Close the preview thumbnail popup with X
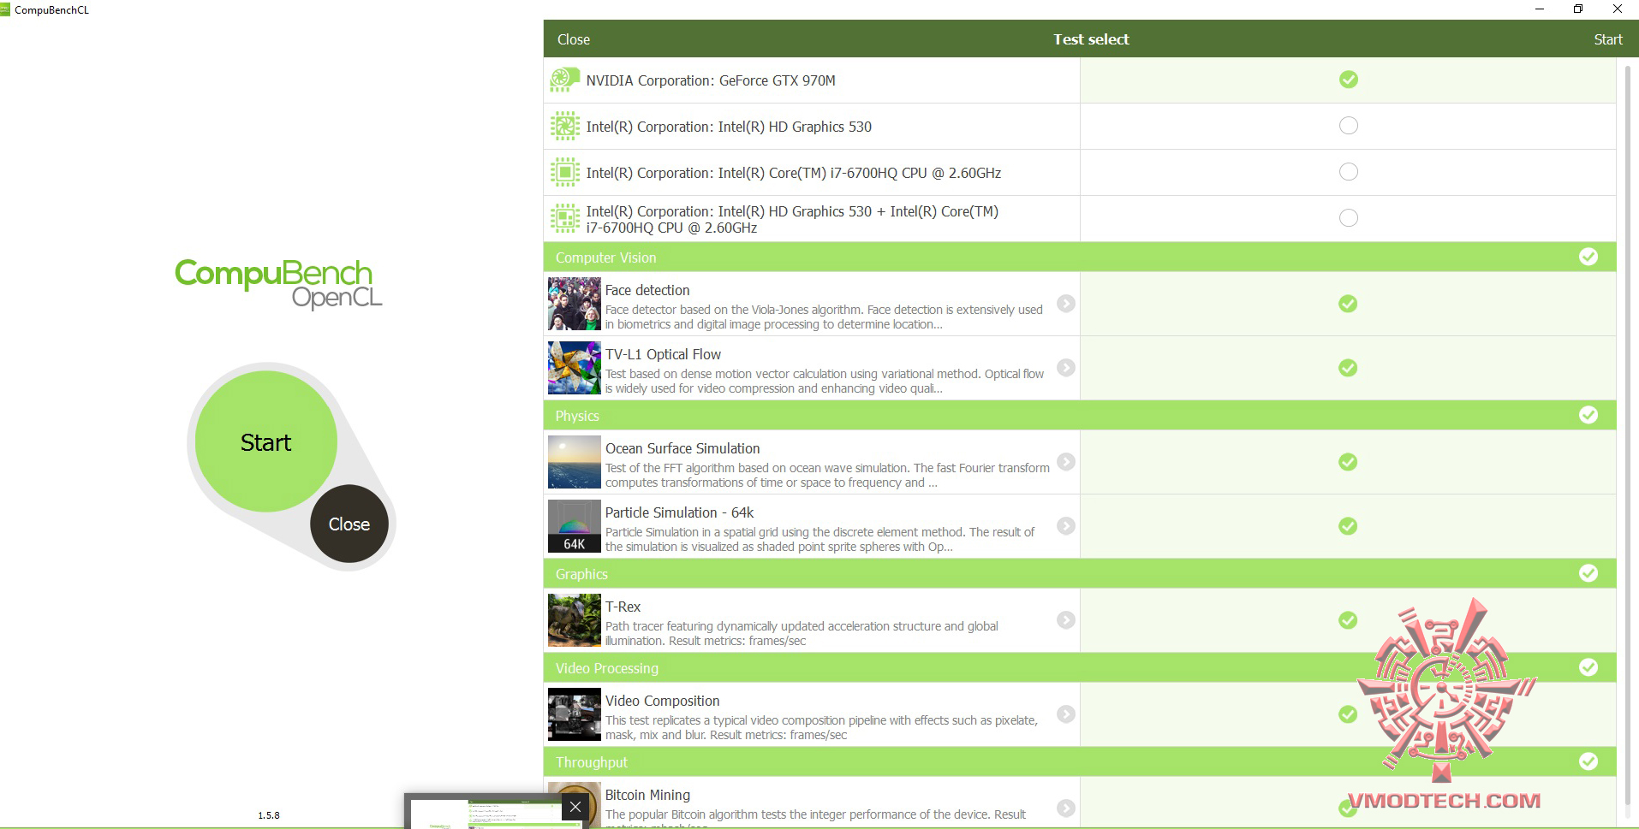Screen dimensions: 1639x829 pyautogui.click(x=575, y=807)
